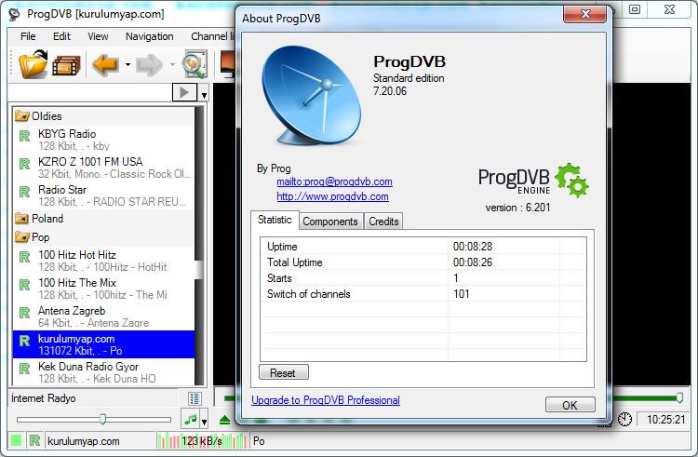This screenshot has height=457, width=698.
Task: Close the About ProgDVB dialog
Action: coord(585,14)
